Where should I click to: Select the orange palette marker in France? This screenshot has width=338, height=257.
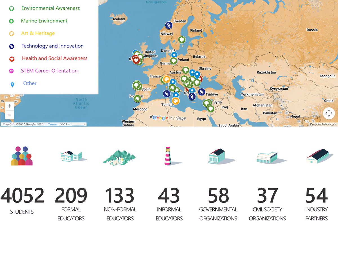pos(166,80)
